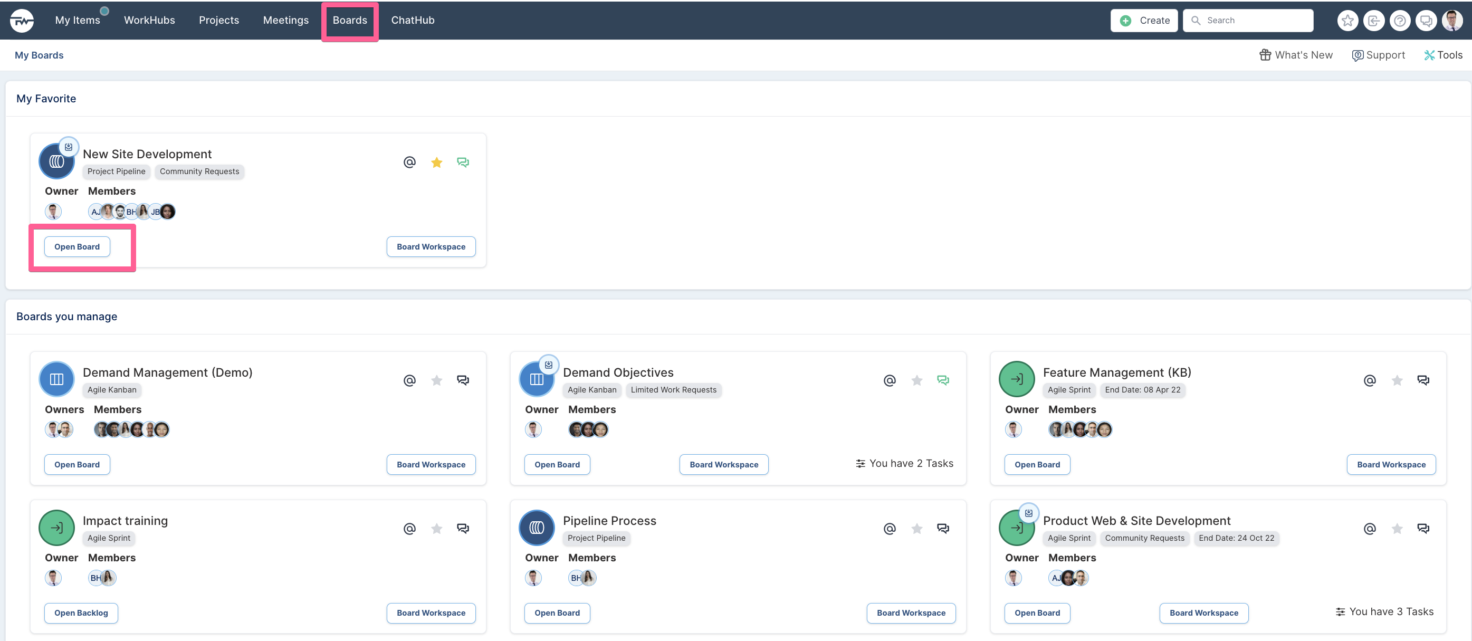This screenshot has width=1472, height=641.
Task: Open Board Workspace for Demand Objectives
Action: [723, 464]
